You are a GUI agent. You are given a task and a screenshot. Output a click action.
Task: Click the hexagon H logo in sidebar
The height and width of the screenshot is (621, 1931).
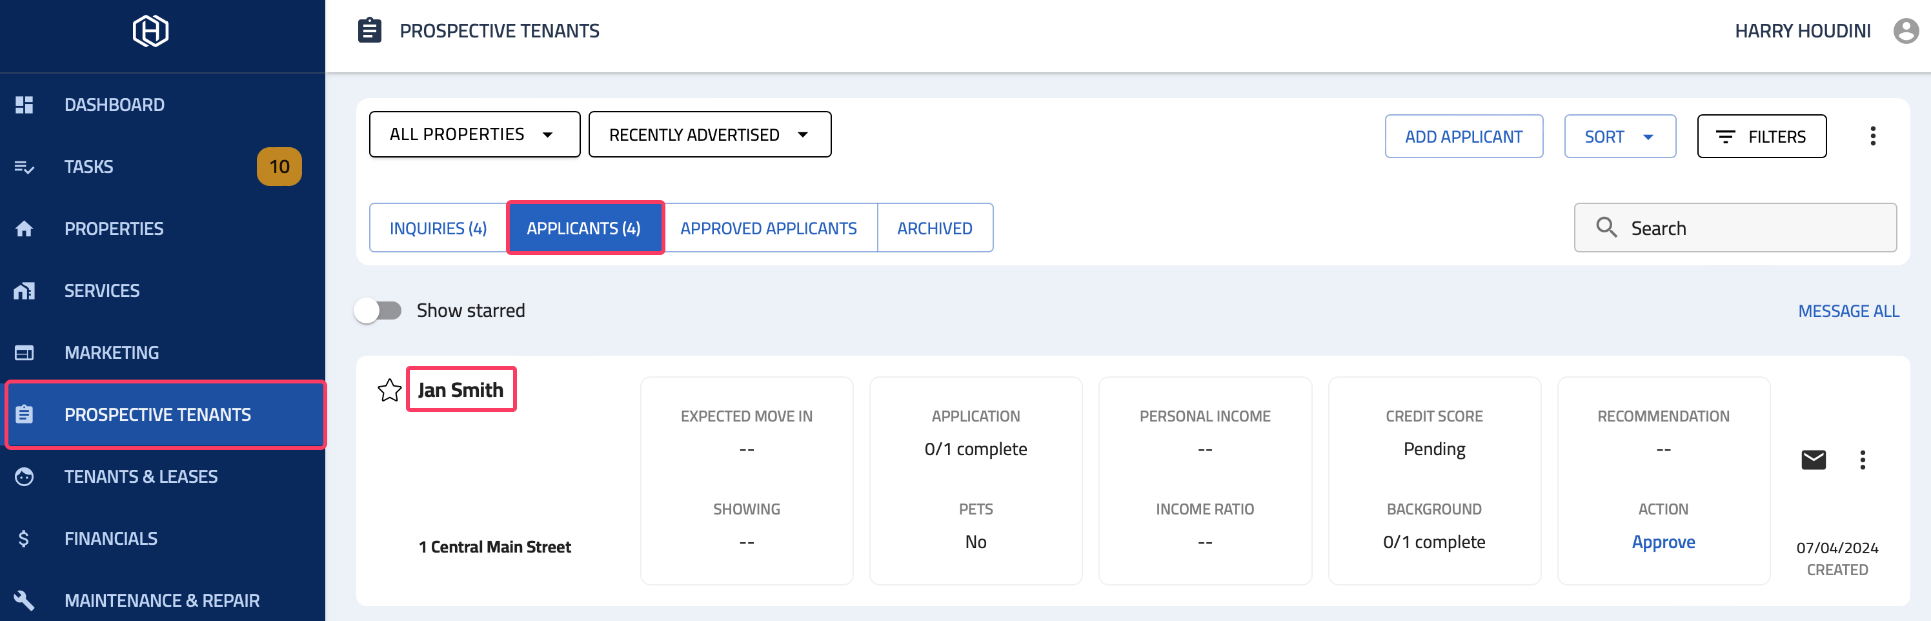point(150,32)
